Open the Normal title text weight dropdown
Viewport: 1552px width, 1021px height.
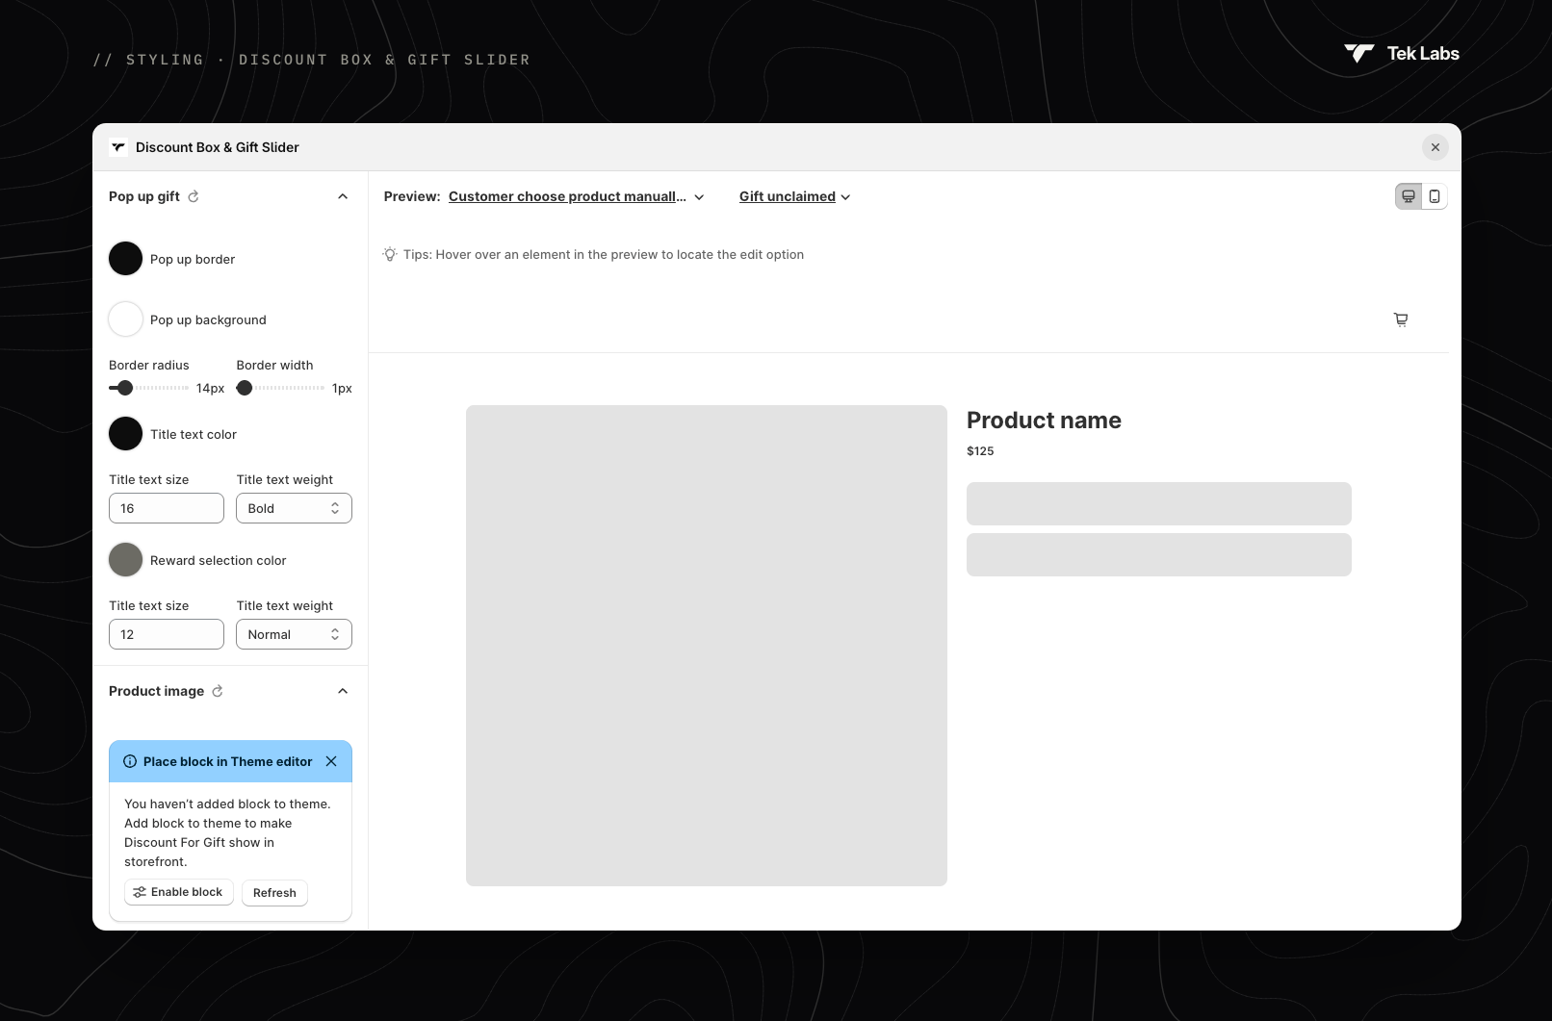[x=294, y=634]
